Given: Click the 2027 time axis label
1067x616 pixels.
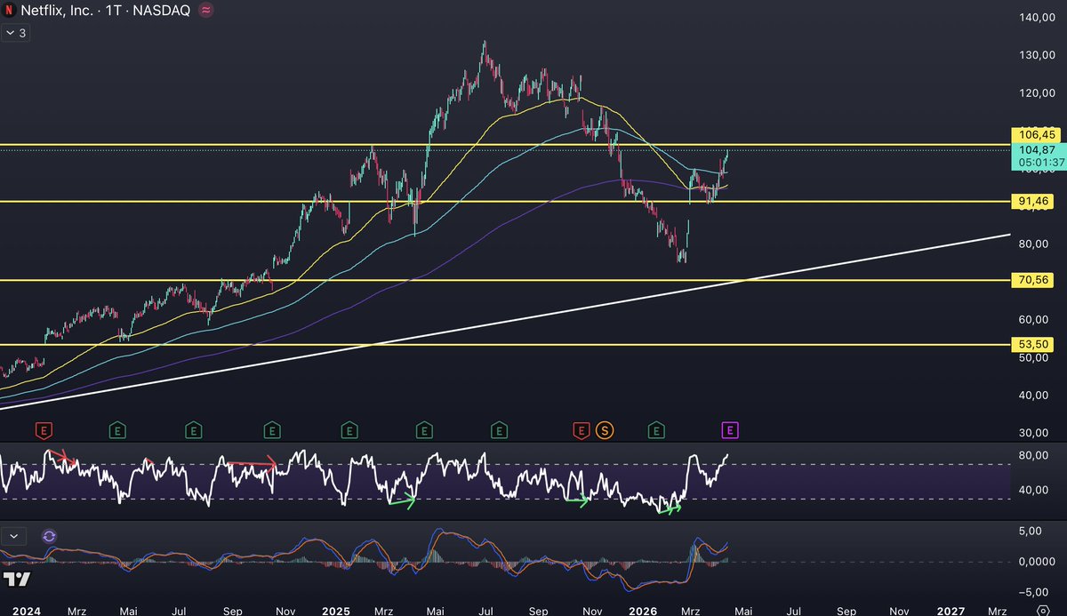Looking at the screenshot, I should [951, 611].
